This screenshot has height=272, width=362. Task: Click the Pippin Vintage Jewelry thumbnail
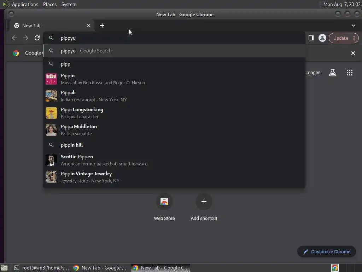(x=51, y=177)
